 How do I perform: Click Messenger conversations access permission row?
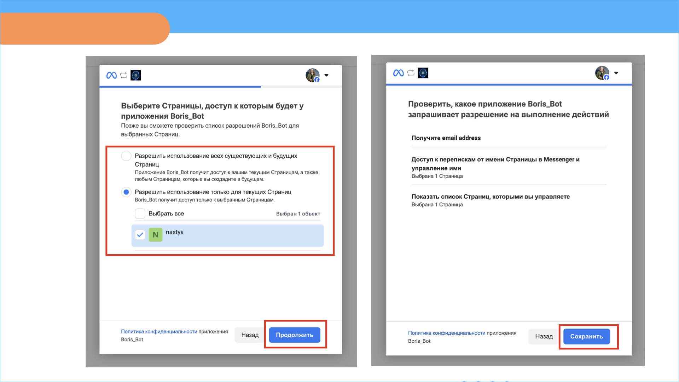point(509,167)
